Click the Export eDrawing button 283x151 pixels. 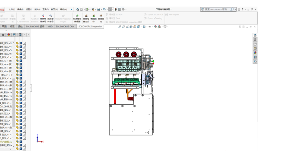coord(153,18)
